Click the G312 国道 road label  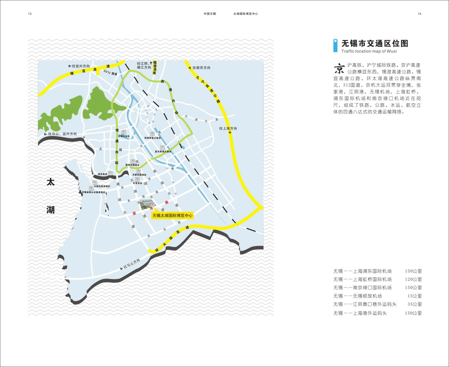tap(110, 74)
